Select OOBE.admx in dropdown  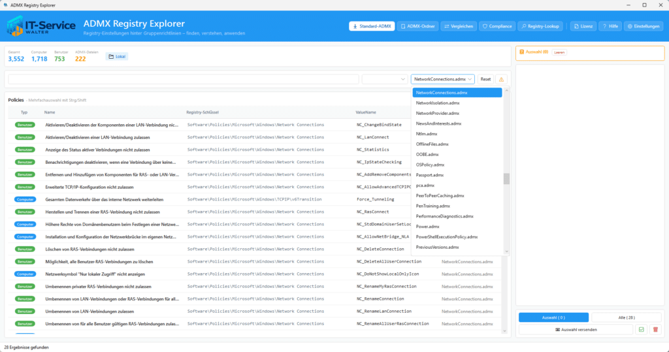[x=457, y=154]
